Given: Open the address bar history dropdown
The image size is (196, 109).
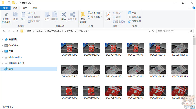Looking at the screenshot, I should click(x=149, y=31).
